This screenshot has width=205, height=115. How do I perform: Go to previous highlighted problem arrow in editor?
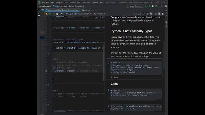pyautogui.click(x=100, y=18)
